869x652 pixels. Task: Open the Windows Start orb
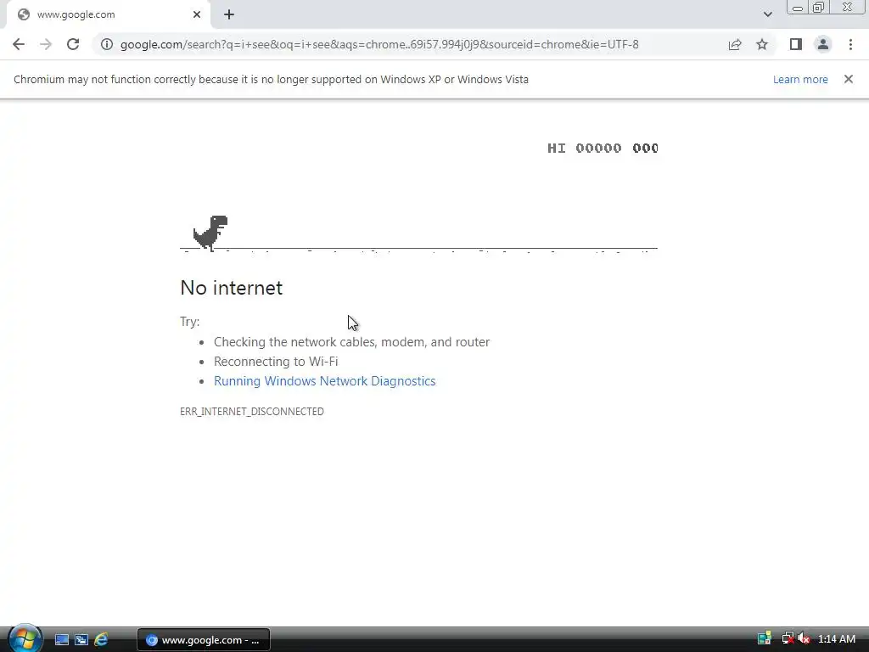[25, 638]
